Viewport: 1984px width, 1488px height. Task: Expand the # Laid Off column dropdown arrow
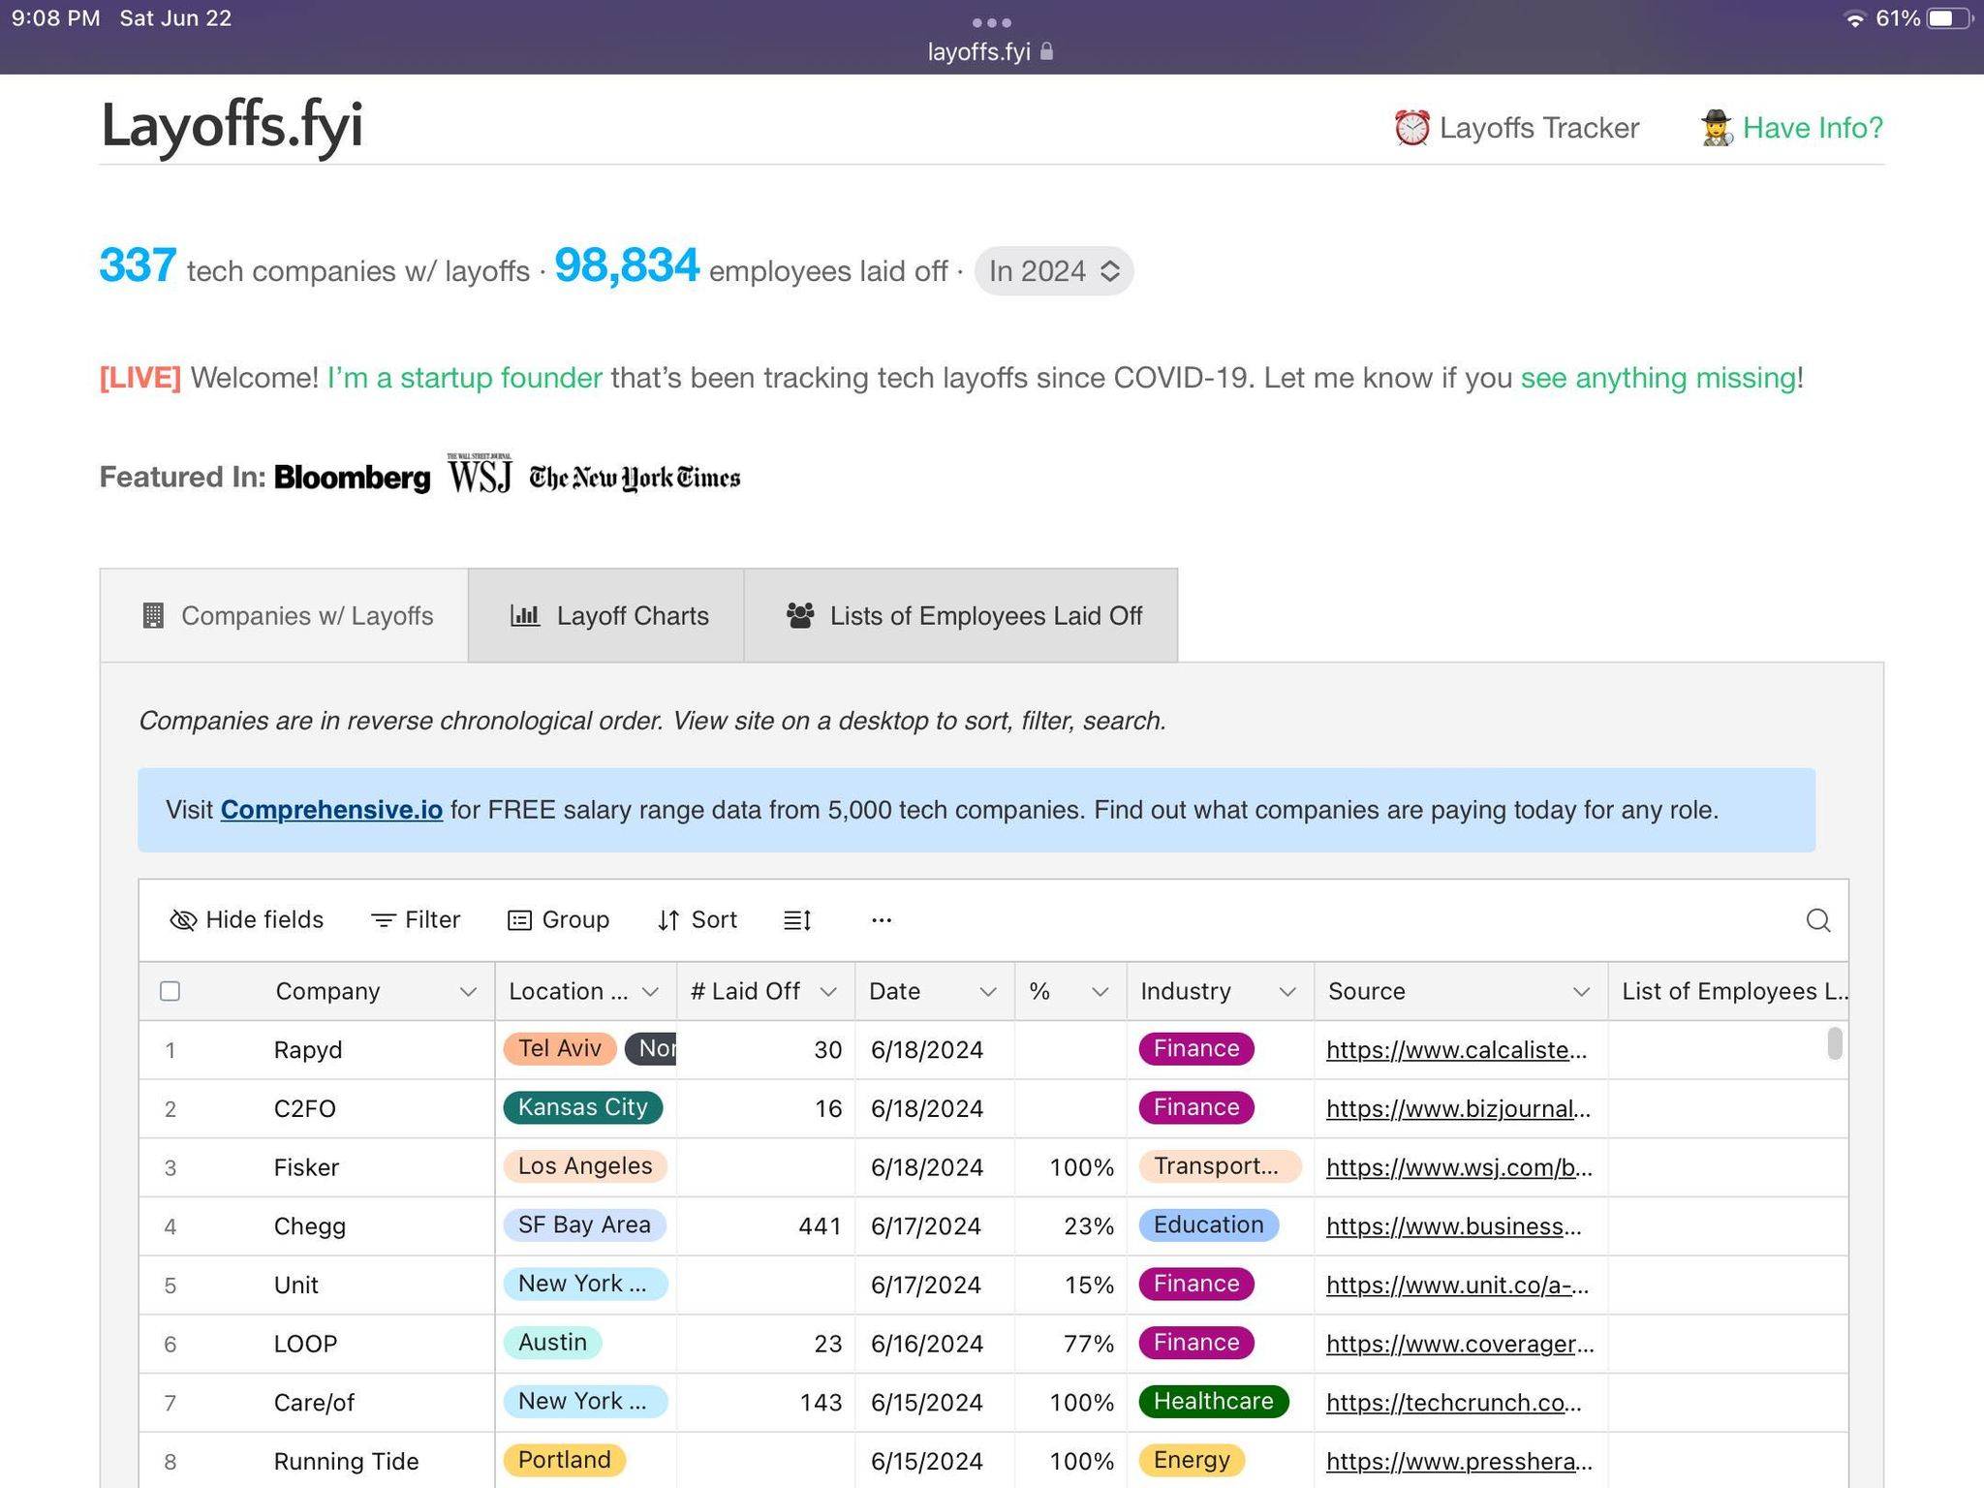tap(828, 992)
